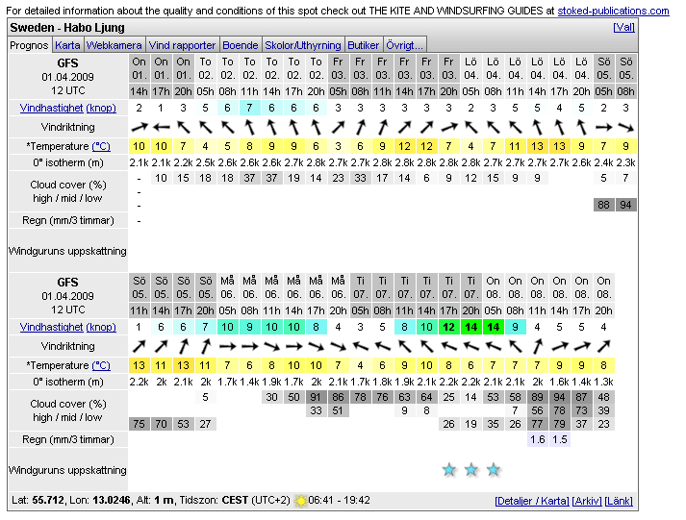Switch to the Webkamera tab
Viewport: 686px width, 520px height.
pyautogui.click(x=114, y=45)
